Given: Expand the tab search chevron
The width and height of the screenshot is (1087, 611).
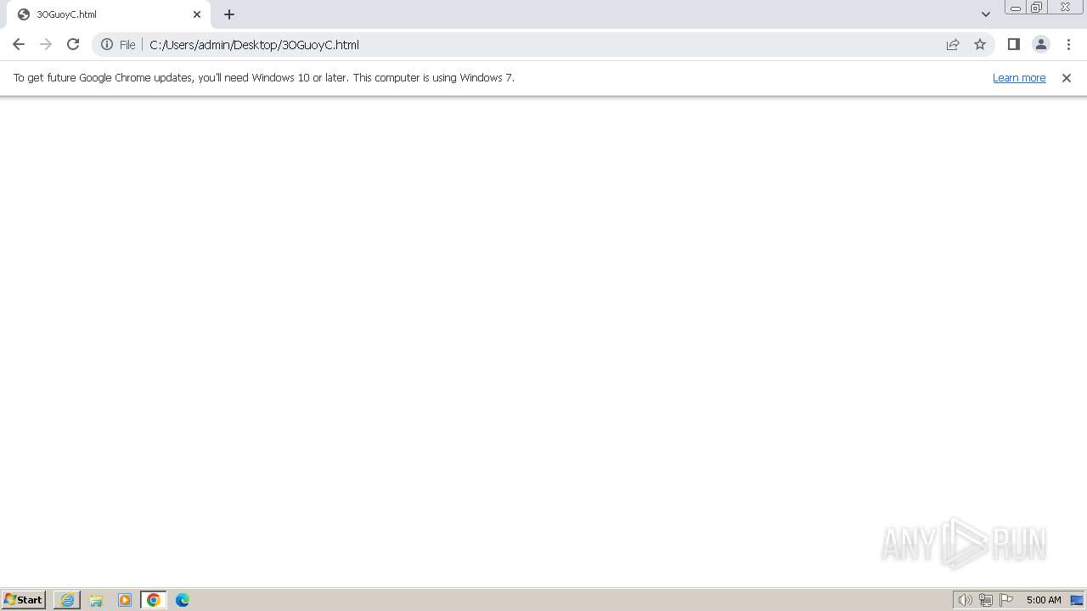Looking at the screenshot, I should click(x=985, y=14).
